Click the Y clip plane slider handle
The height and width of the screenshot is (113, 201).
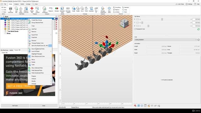142,23
